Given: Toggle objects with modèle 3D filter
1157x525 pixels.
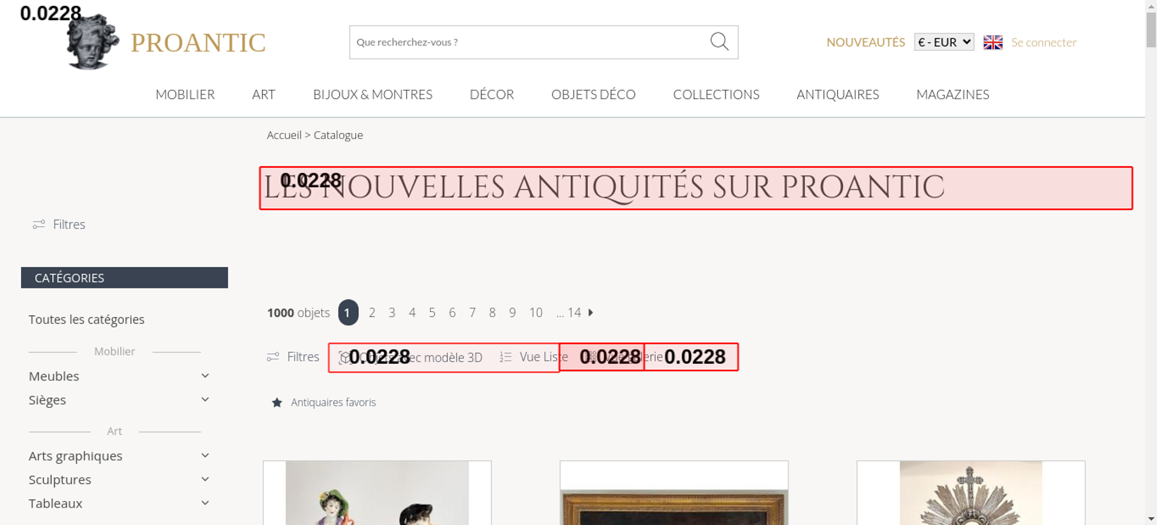Looking at the screenshot, I should coord(410,357).
